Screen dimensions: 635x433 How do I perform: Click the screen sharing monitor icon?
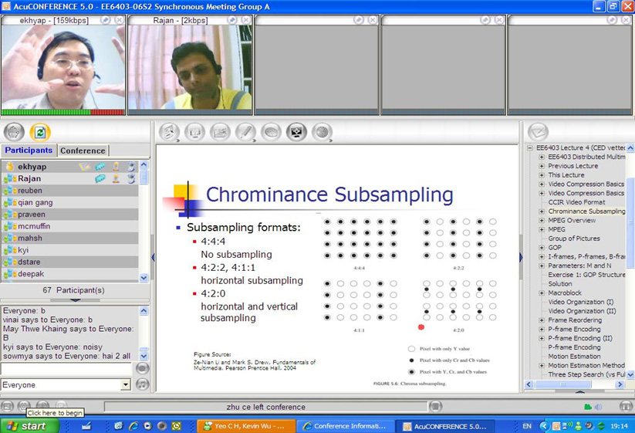(x=296, y=132)
